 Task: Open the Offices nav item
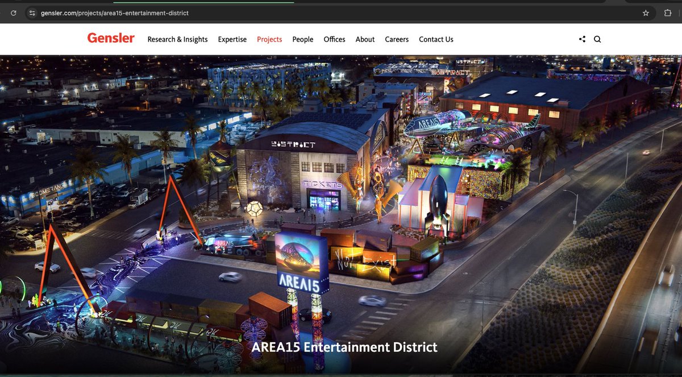click(x=334, y=39)
